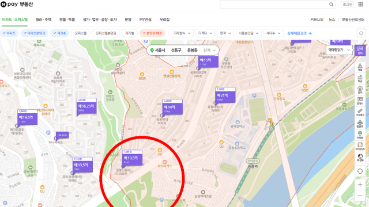Switch to the 분양 tab
Image resolution: width=369 pixels, height=207 pixels.
click(x=128, y=20)
